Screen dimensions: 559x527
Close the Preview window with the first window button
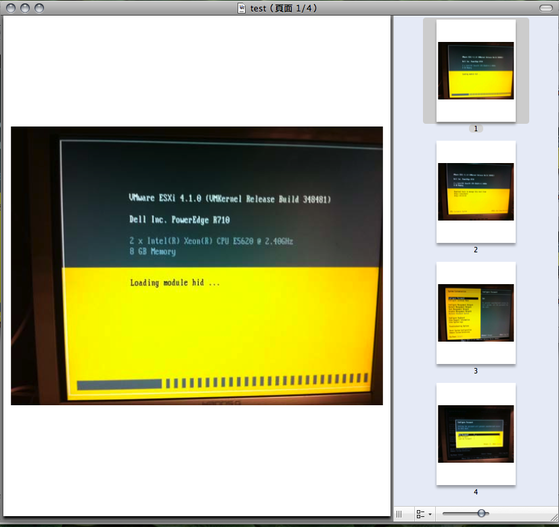[x=11, y=8]
